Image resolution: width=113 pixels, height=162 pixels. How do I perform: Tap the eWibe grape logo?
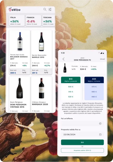tap(10, 9)
